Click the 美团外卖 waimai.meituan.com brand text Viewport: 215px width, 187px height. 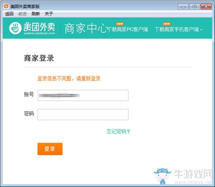pos(39,28)
